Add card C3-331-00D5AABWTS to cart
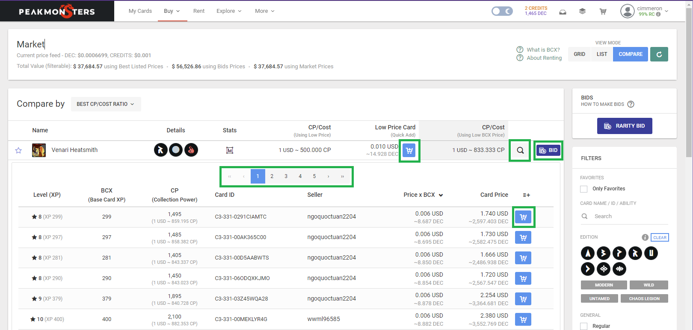 523,258
